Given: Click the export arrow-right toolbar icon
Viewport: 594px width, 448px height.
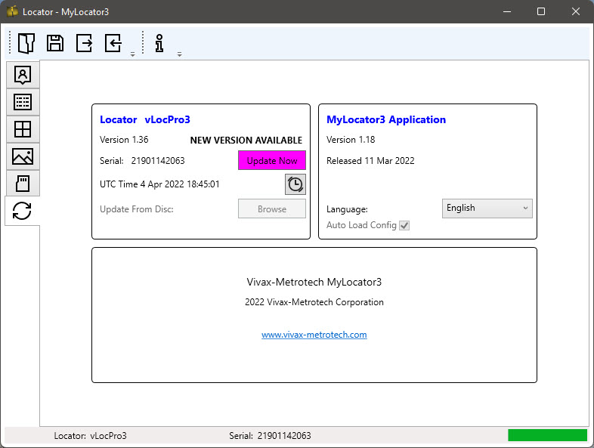Looking at the screenshot, I should click(x=84, y=43).
